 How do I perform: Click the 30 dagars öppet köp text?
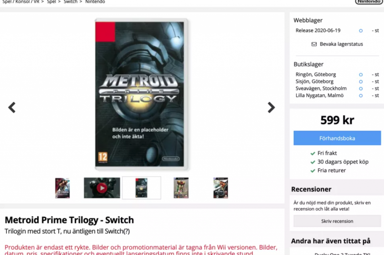343,162
